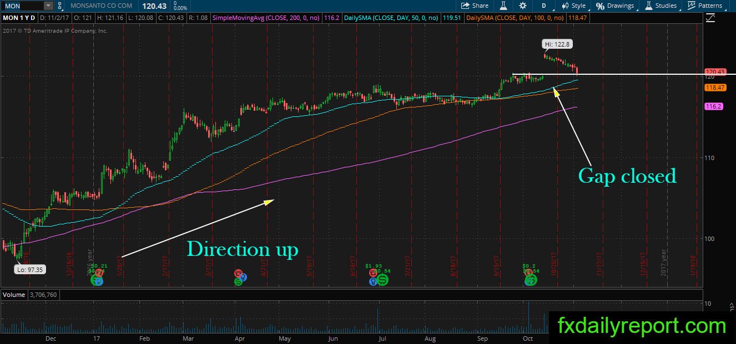Open the Studies menu
The image size is (736, 344).
pos(661,6)
